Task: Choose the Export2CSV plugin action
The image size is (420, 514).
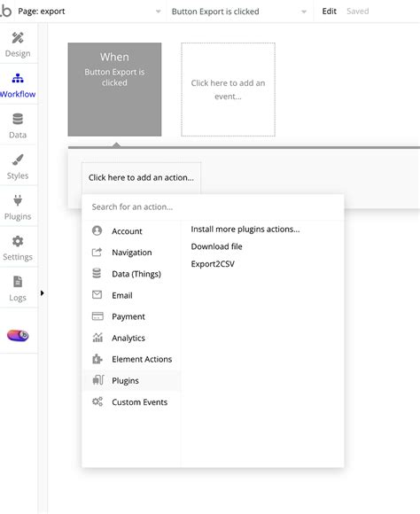Action: tap(213, 264)
